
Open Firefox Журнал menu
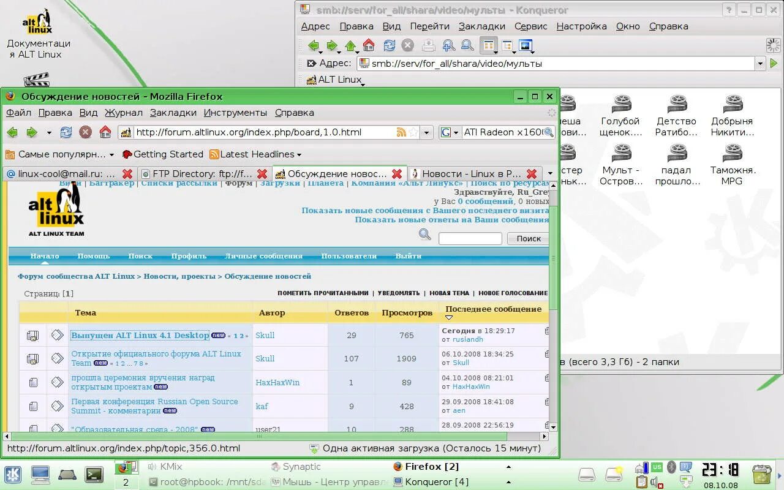click(124, 113)
